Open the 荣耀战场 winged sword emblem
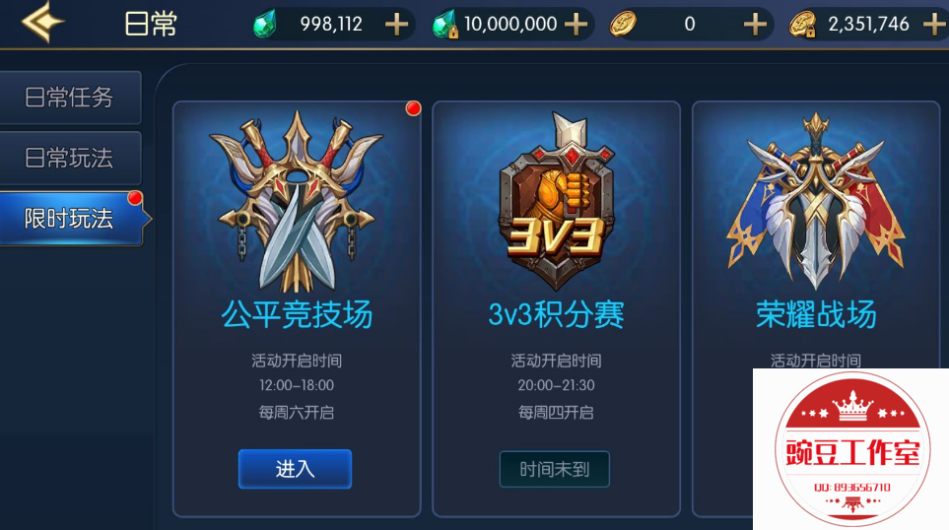Screen dimensions: 949x530 point(816,201)
